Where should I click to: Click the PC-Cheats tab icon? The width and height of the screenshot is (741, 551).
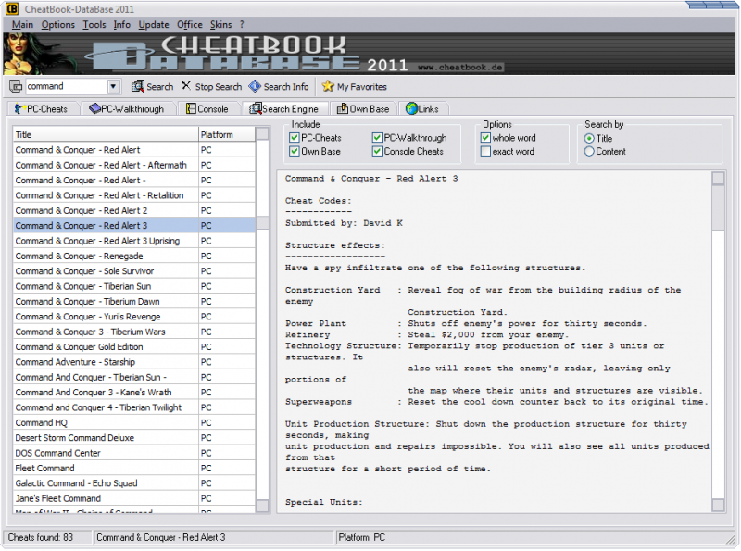coord(19,109)
